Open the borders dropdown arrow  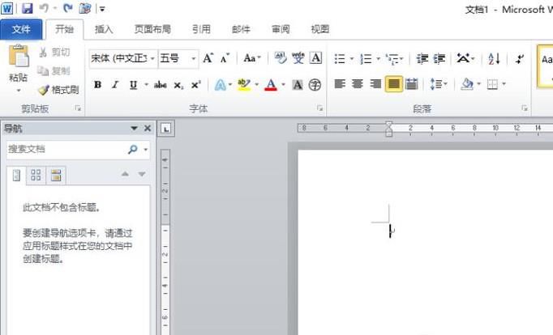504,84
